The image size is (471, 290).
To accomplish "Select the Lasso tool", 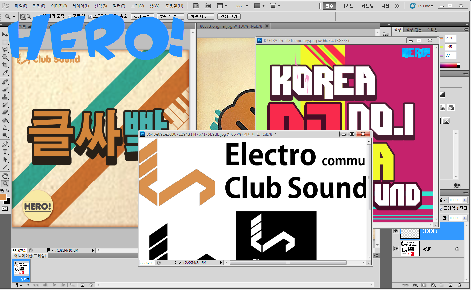I will pyautogui.click(x=5, y=50).
